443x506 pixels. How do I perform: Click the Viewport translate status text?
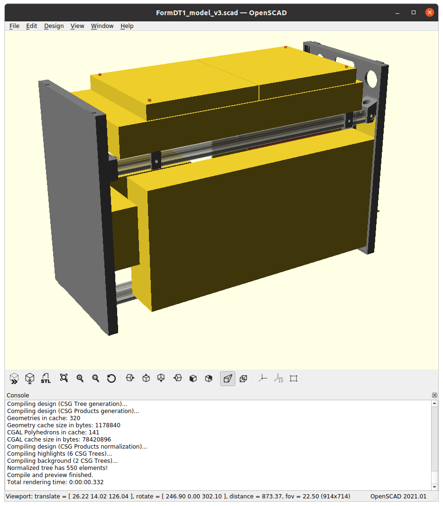178,497
